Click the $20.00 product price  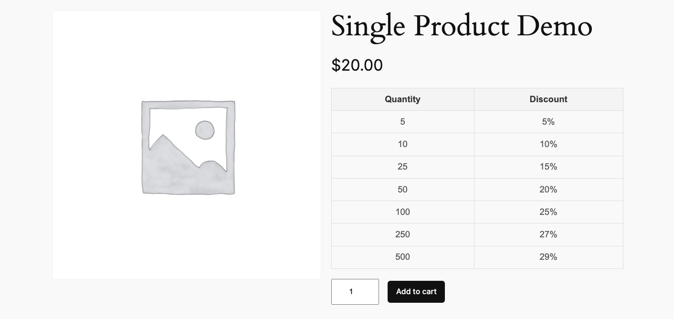click(357, 65)
